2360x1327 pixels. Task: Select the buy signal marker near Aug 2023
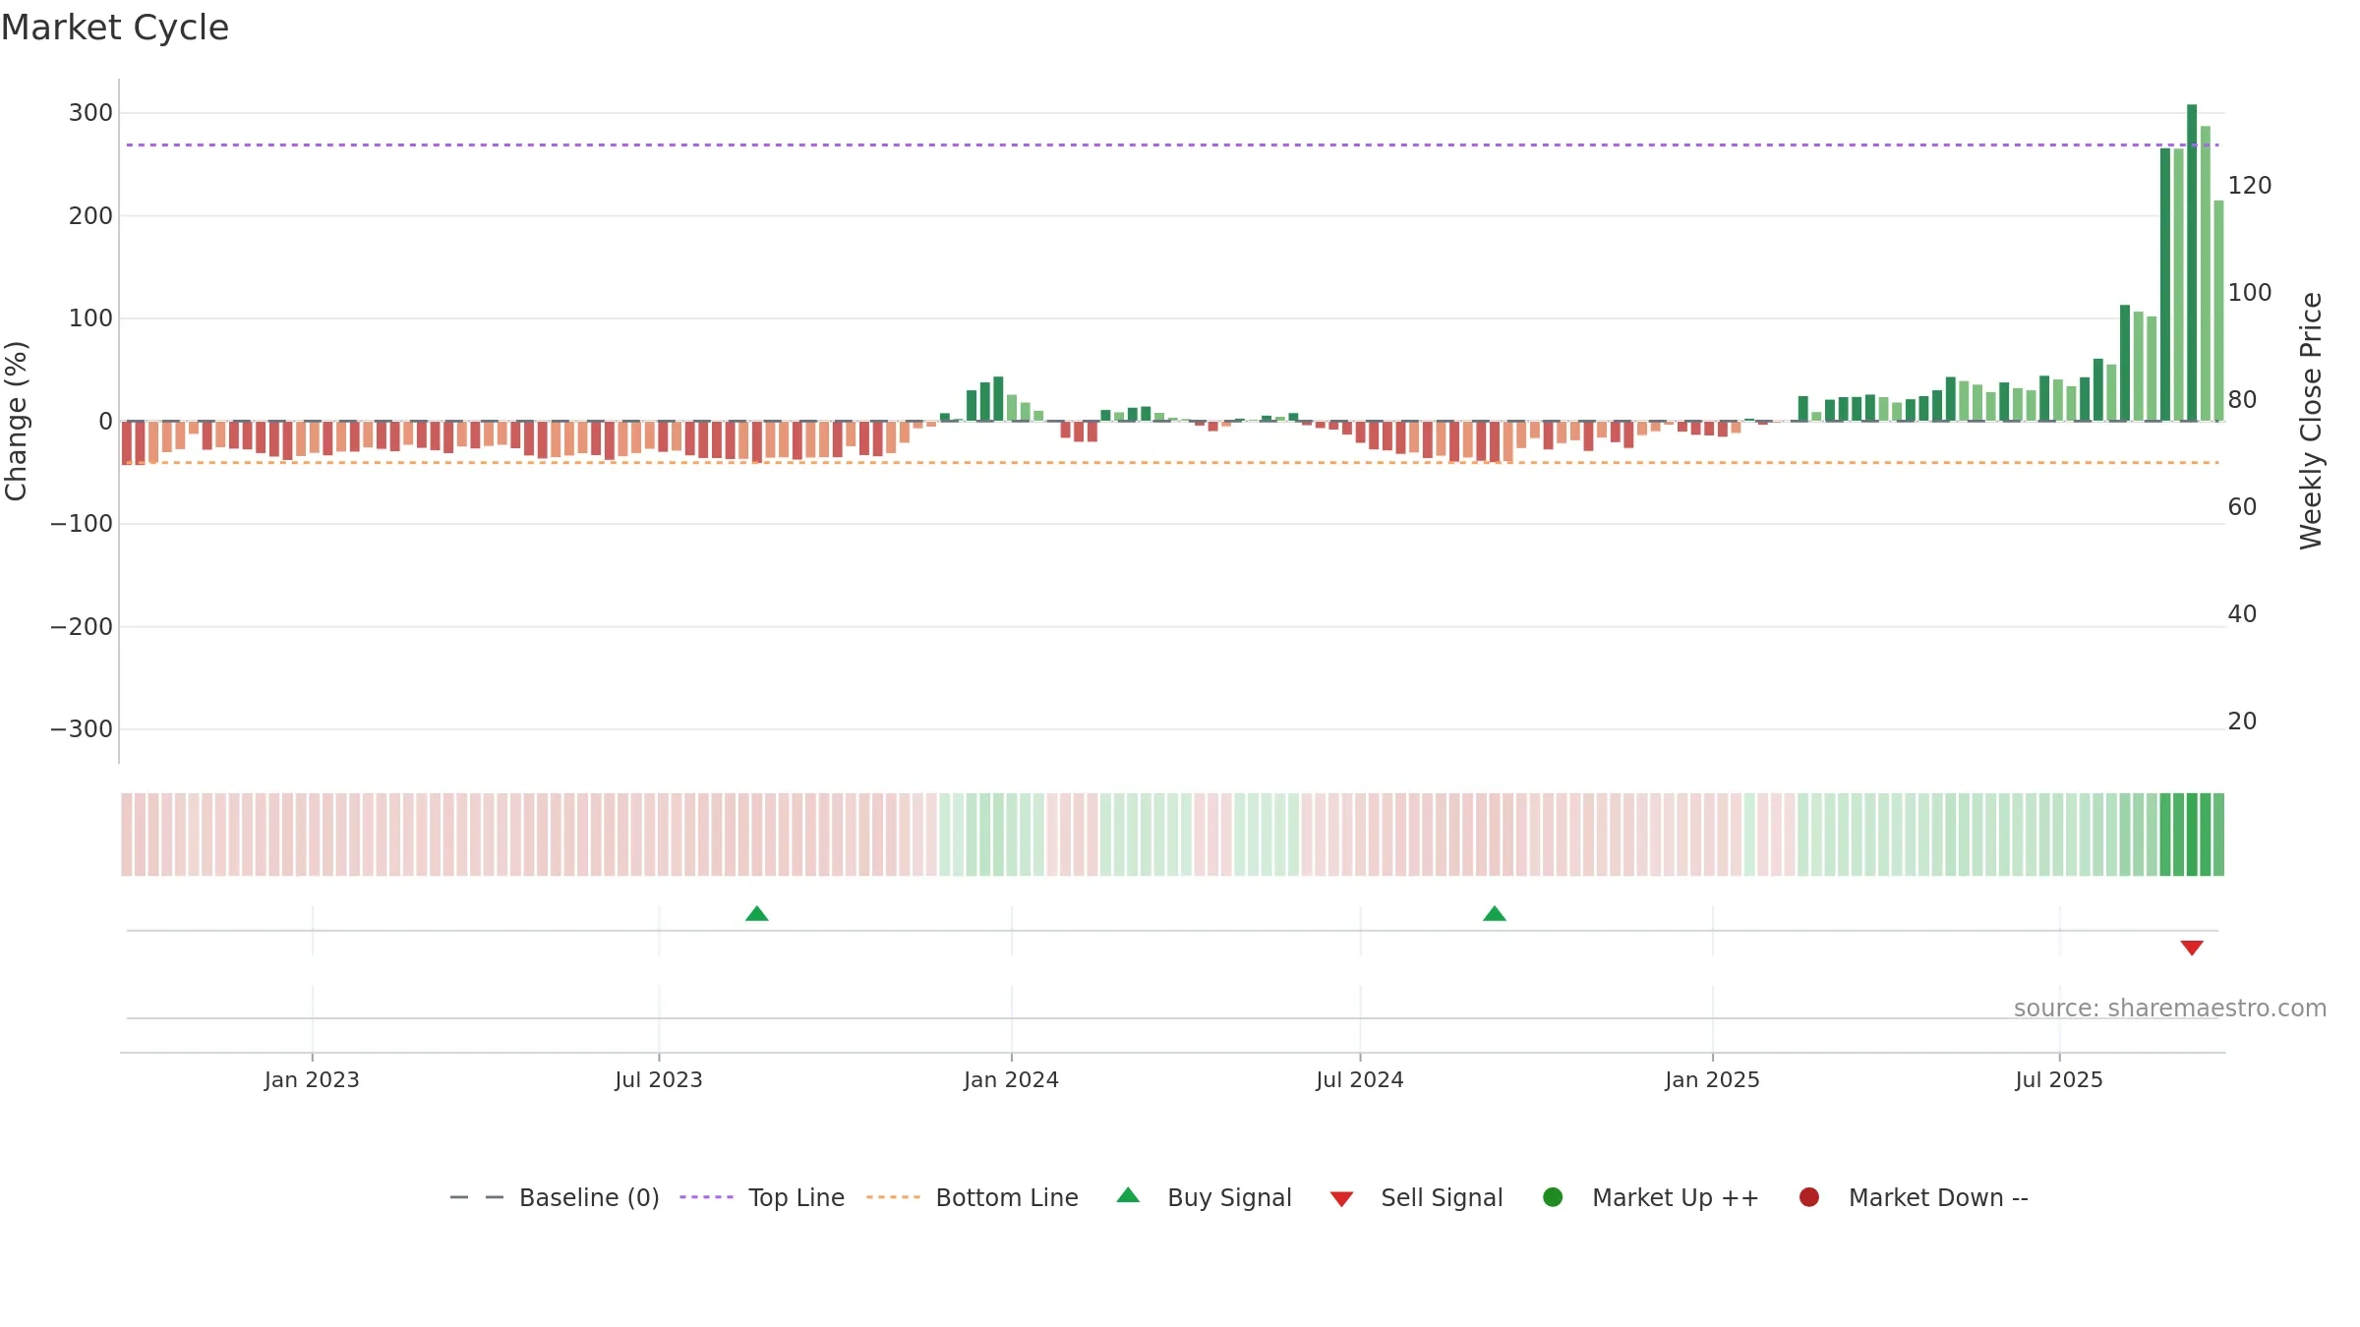(x=756, y=914)
